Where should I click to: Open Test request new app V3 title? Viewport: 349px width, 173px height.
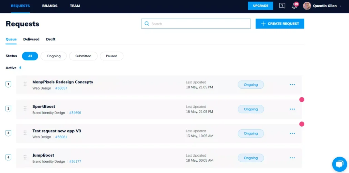[x=57, y=131]
